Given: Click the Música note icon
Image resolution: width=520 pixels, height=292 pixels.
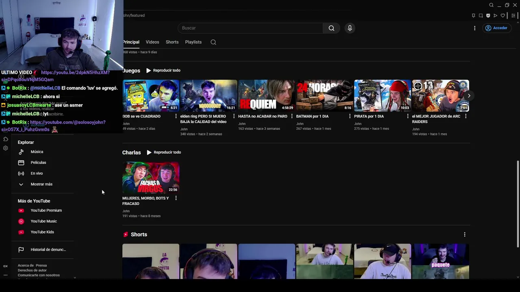Looking at the screenshot, I should [21, 152].
